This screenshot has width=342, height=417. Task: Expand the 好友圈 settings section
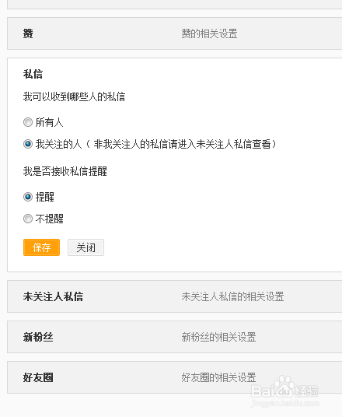[x=175, y=377]
